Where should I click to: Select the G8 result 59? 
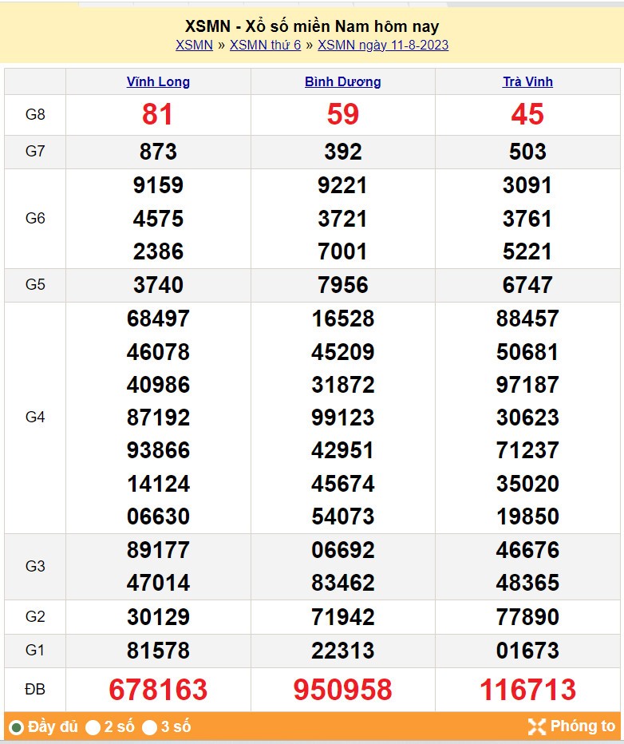(343, 115)
